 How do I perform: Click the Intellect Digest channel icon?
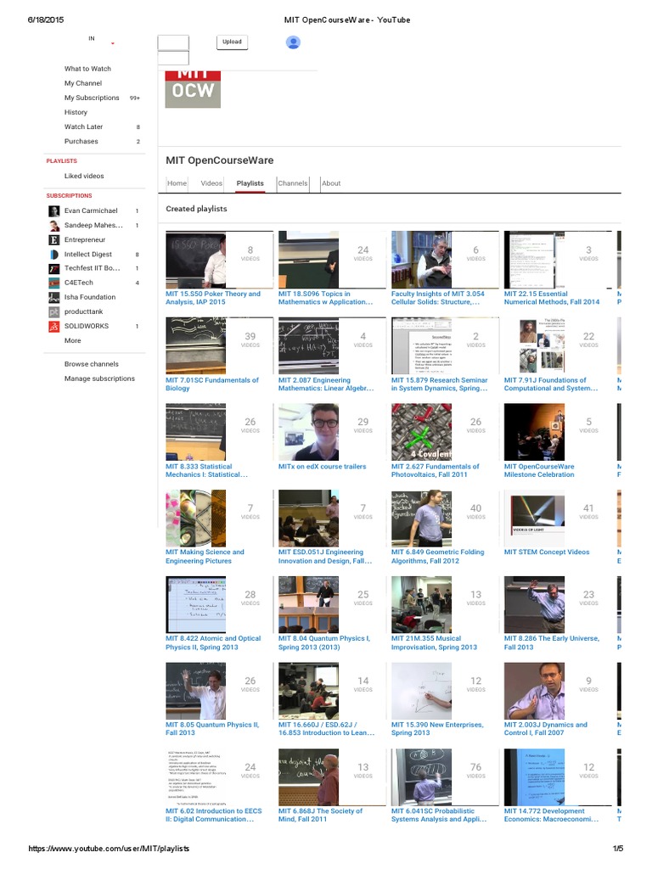[53, 255]
